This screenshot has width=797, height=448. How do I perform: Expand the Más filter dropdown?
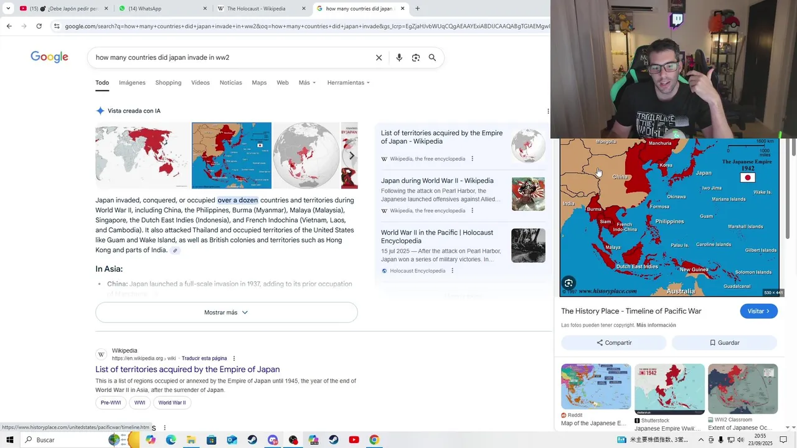[x=307, y=83]
